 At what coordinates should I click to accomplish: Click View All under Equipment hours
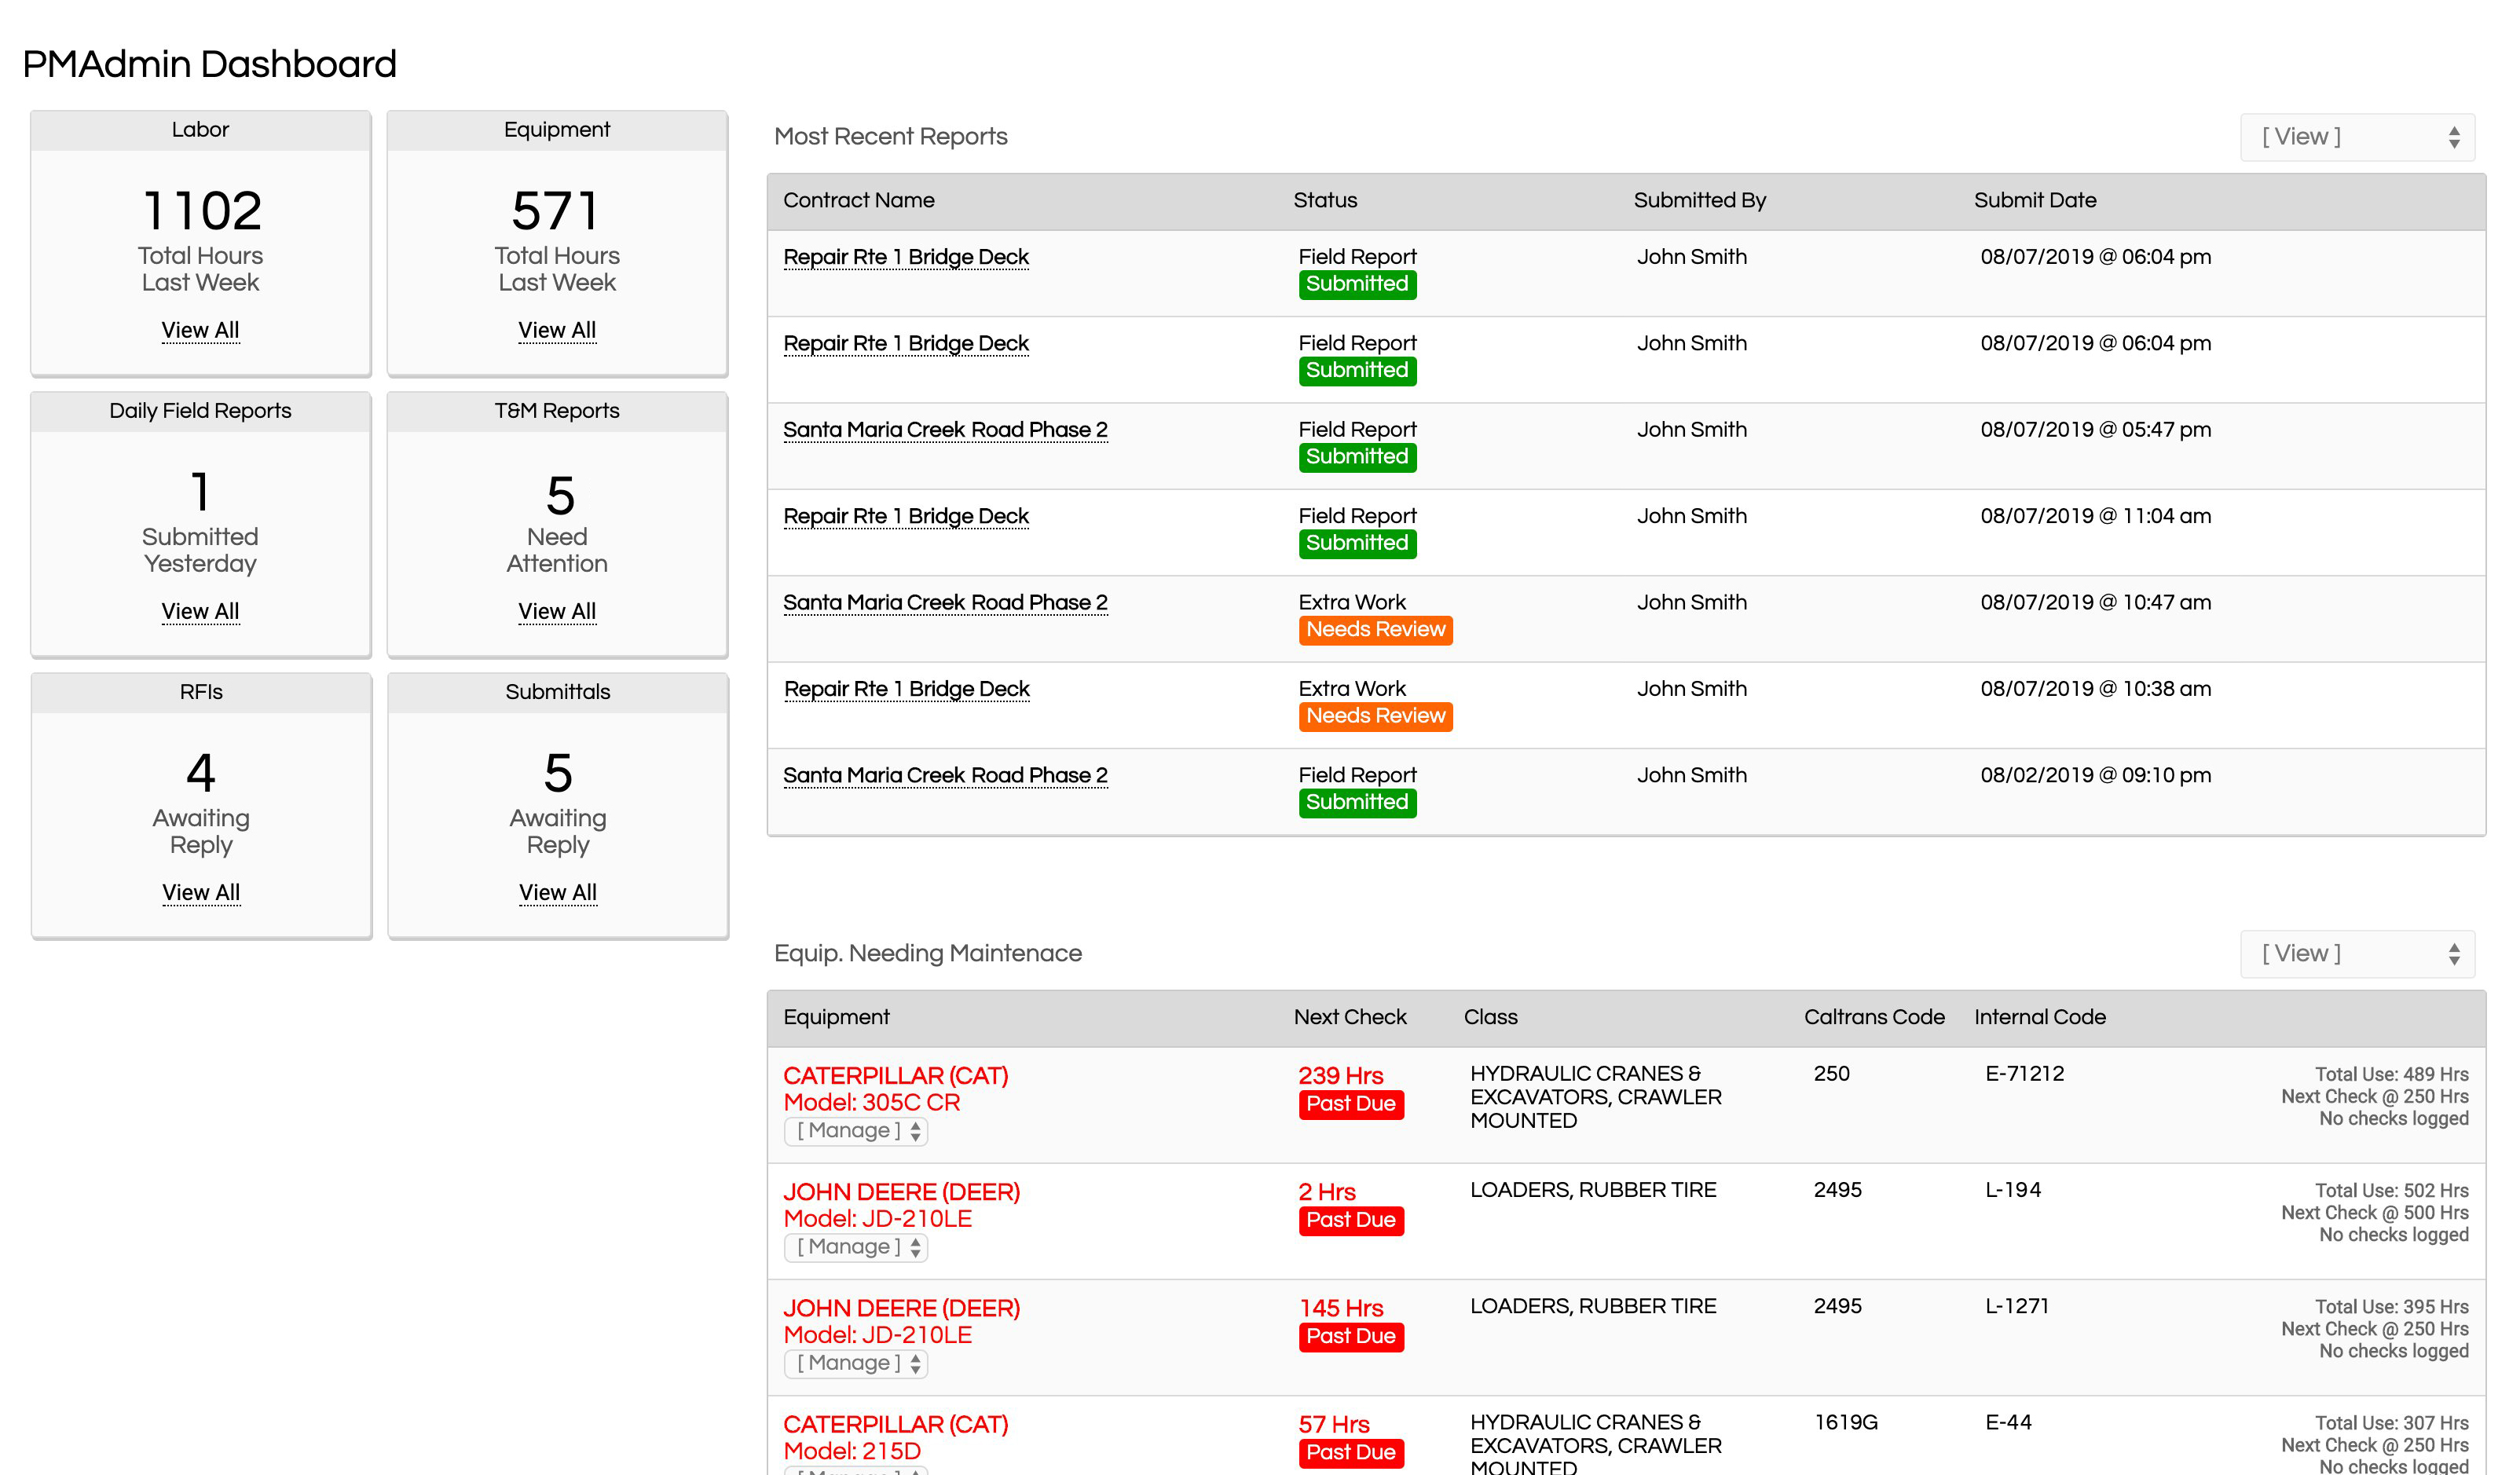pyautogui.click(x=557, y=330)
